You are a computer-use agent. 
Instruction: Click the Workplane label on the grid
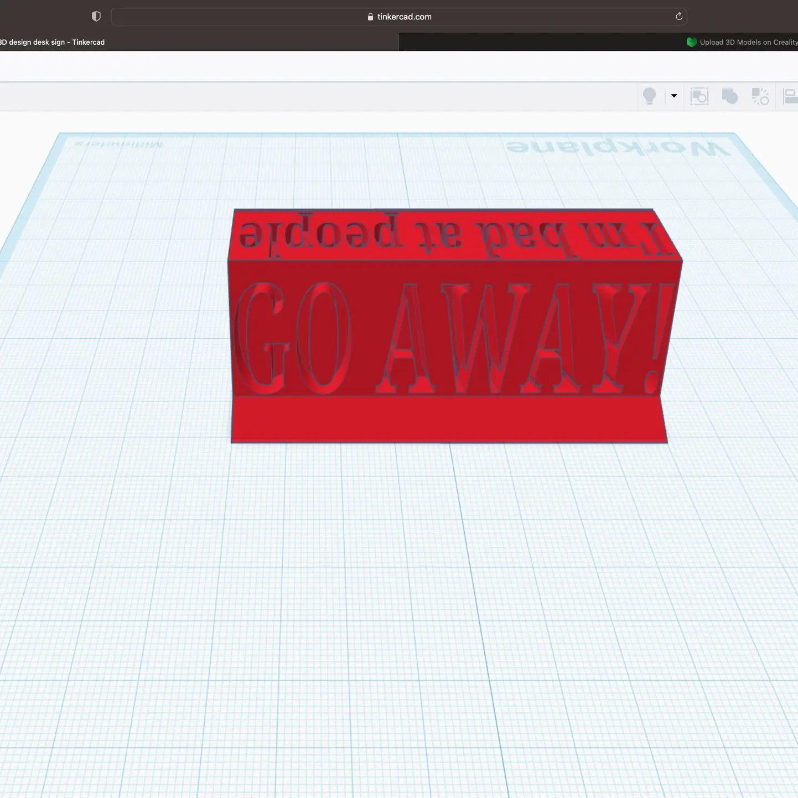[x=619, y=147]
